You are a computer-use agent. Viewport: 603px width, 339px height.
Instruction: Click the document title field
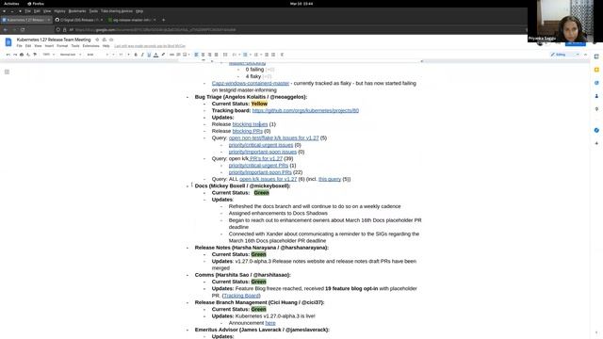tap(54, 40)
